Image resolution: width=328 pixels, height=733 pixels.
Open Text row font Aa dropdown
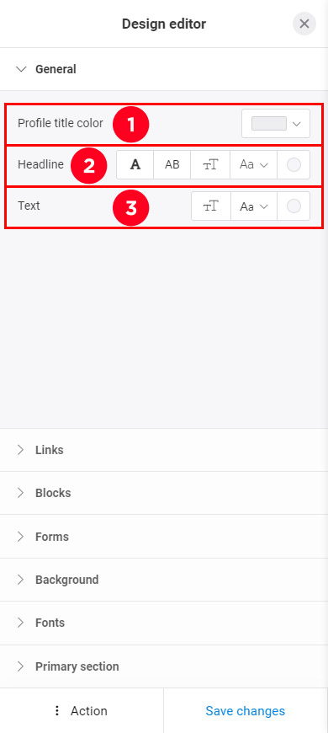click(254, 206)
